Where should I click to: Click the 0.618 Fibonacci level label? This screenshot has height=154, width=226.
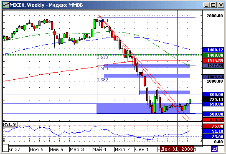coord(102,57)
